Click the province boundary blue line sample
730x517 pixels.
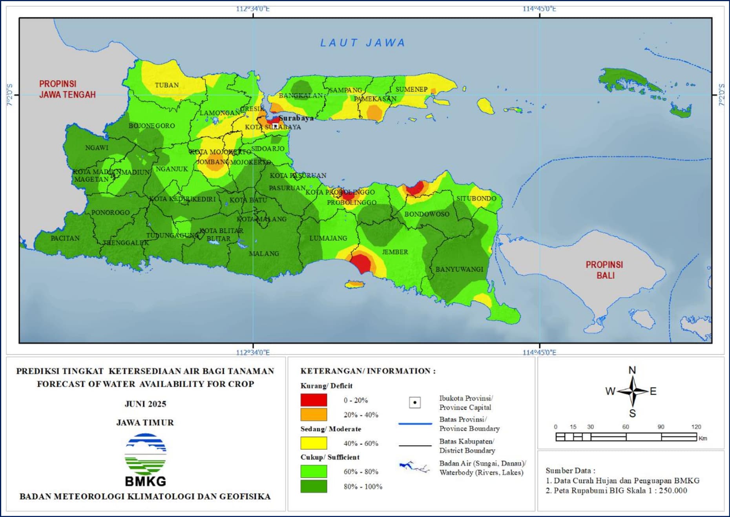point(415,424)
